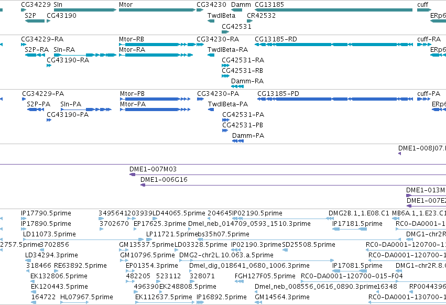Click the Mtor-PA protein glyph
The image size is (446, 305).
pyautogui.click(x=155, y=109)
